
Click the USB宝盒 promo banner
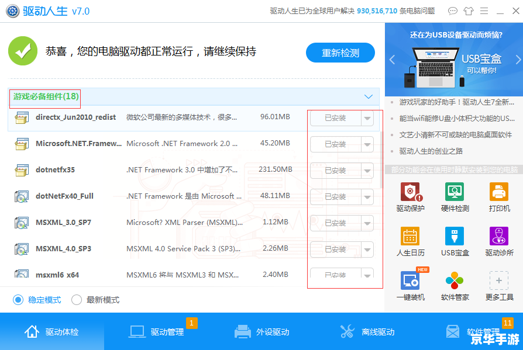454,60
